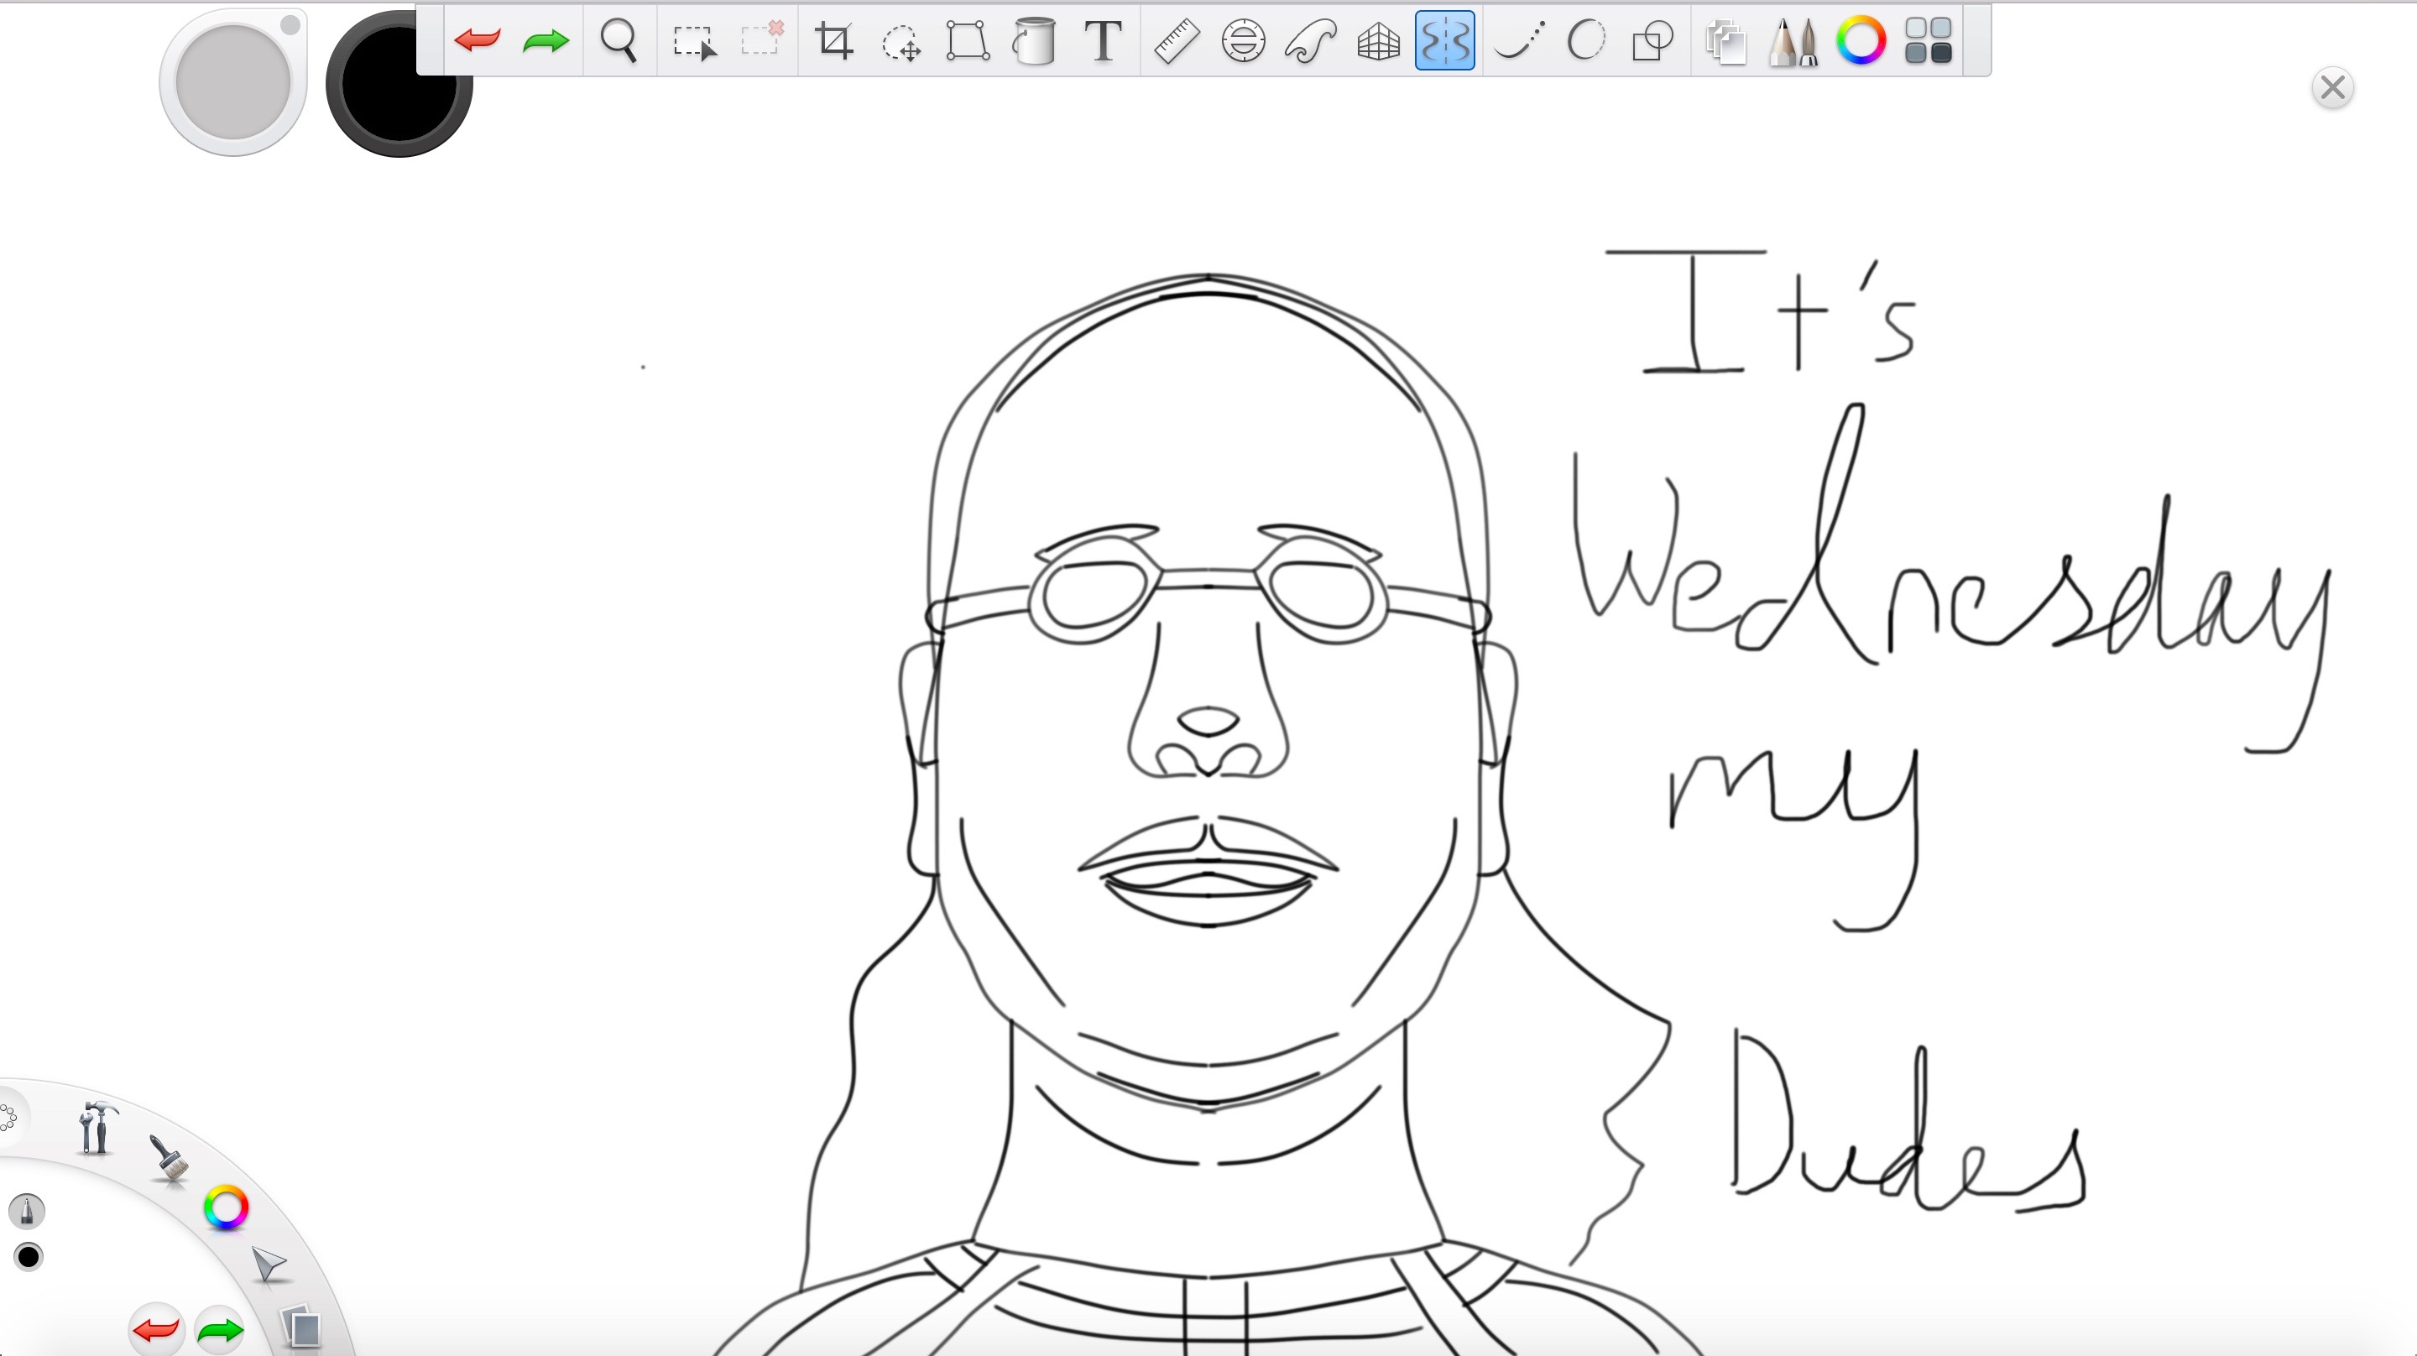Open the Layers panel icon
The width and height of the screenshot is (2417, 1356).
pos(1725,42)
